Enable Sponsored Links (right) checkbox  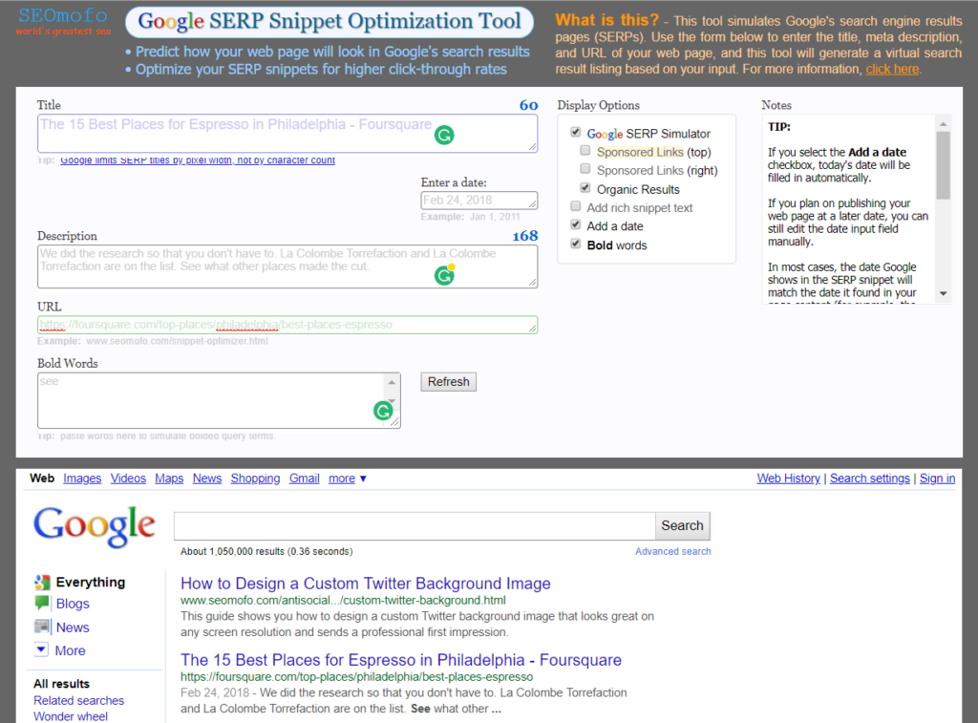tap(585, 168)
